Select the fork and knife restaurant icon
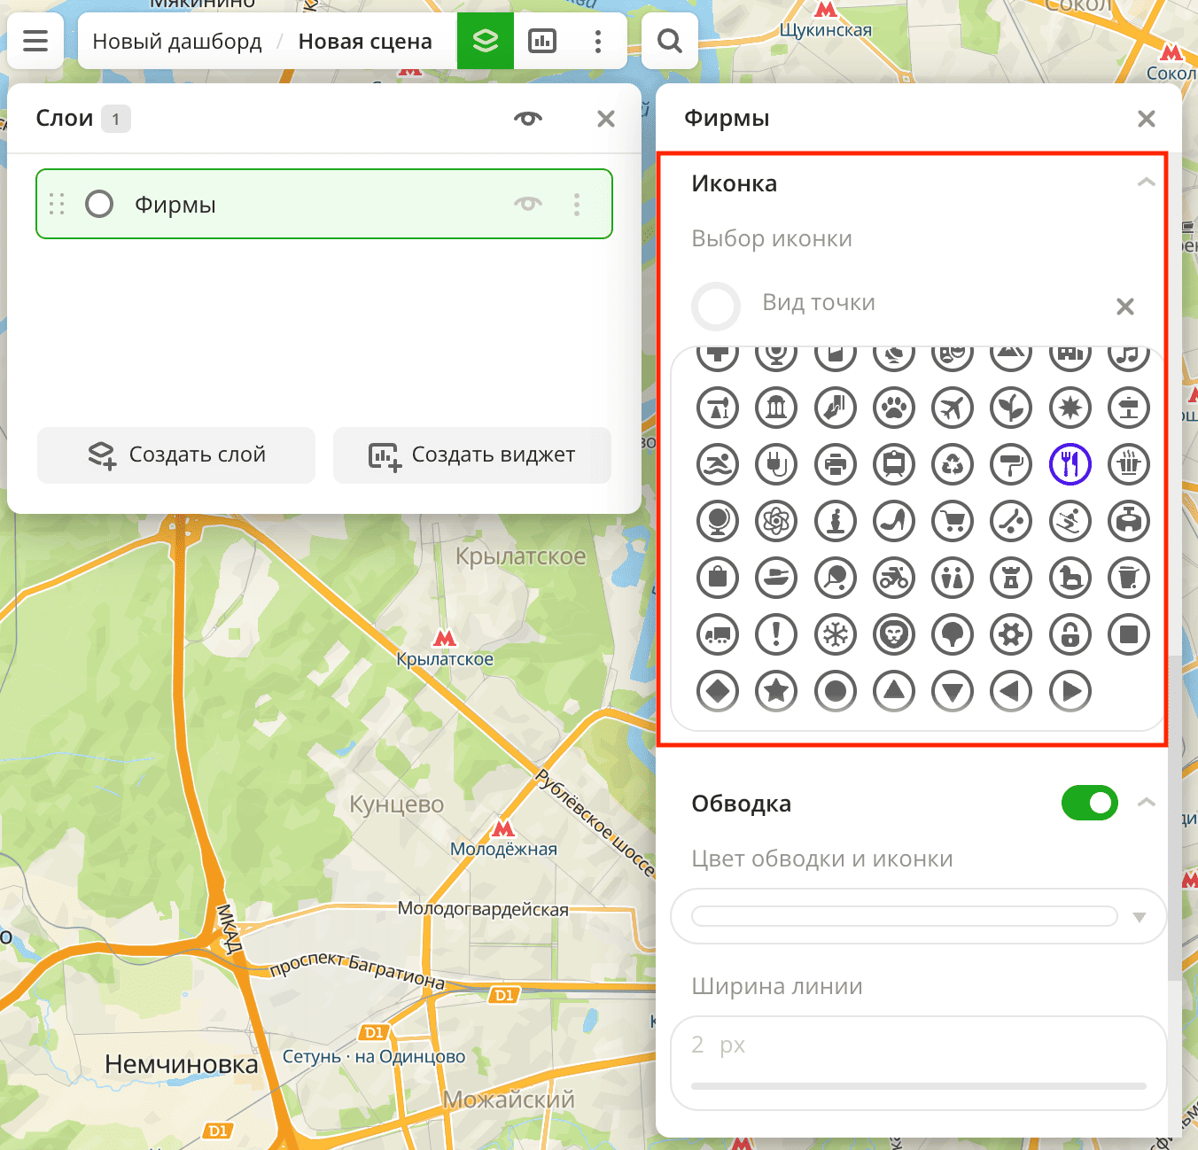Screen dimensions: 1198x1150 tap(1070, 463)
